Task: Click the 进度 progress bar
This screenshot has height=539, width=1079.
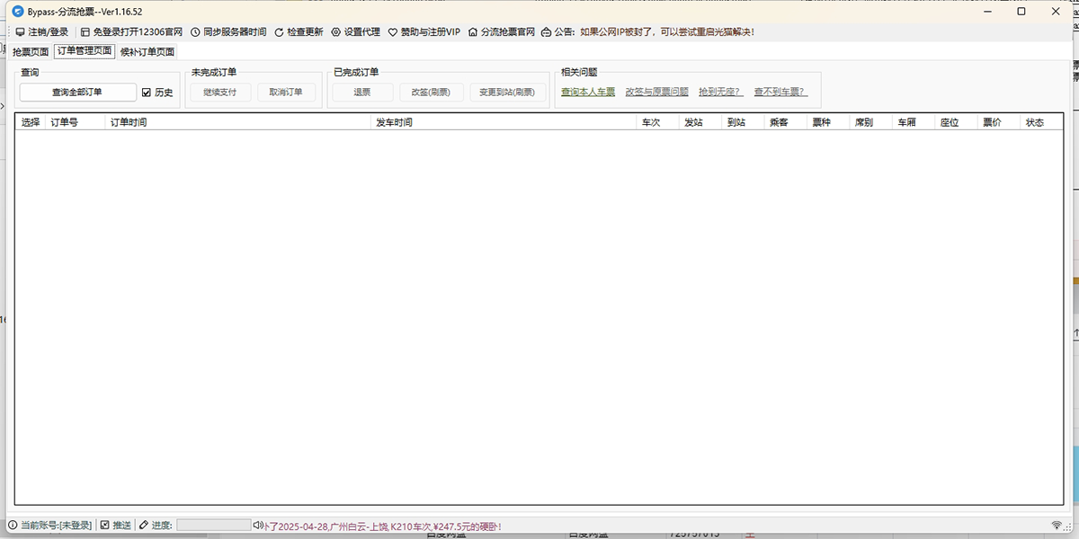Action: pyautogui.click(x=213, y=525)
